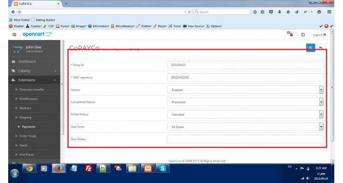The height and width of the screenshot is (183, 343).
Task: Click the blue Save button icon
Action: pos(311,48)
